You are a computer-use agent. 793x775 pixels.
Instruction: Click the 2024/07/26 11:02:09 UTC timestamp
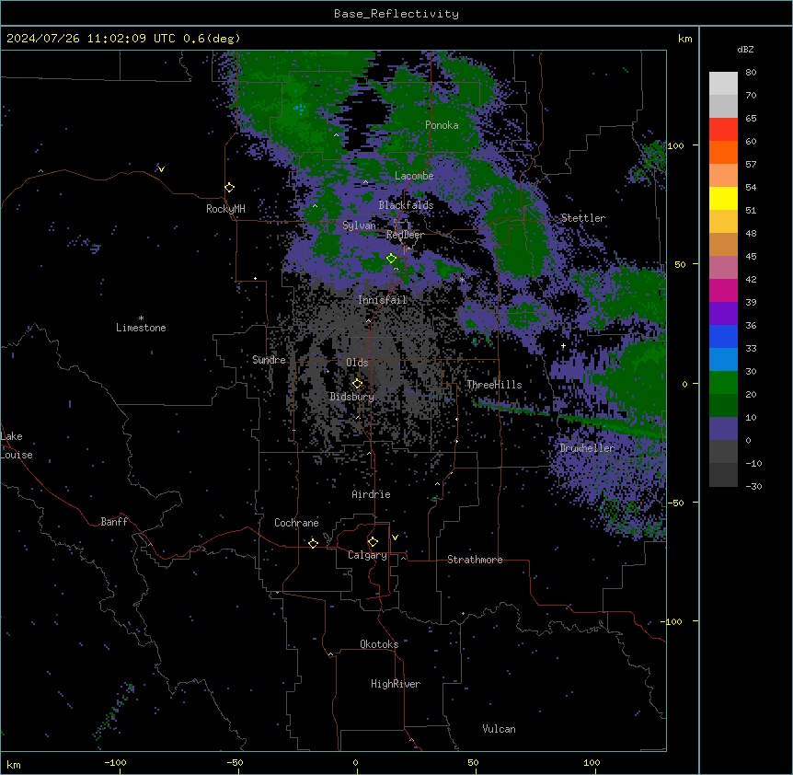(91, 39)
